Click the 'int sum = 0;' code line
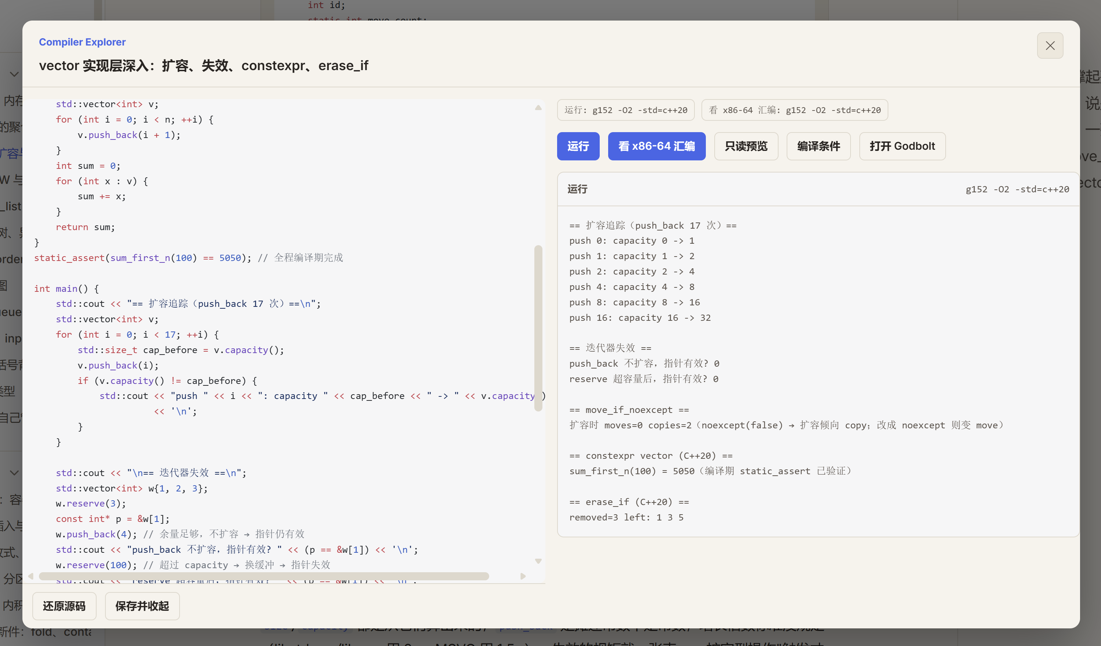 tap(88, 166)
